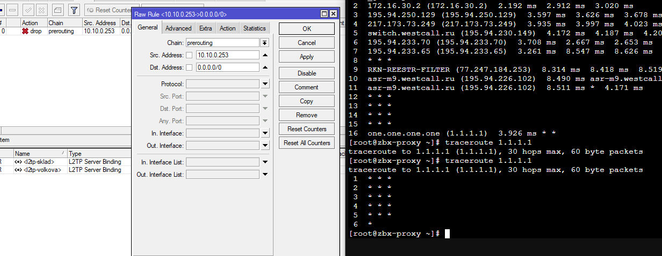Click the disable (cross) toolbar icon
The image size is (662, 256).
point(42,10)
